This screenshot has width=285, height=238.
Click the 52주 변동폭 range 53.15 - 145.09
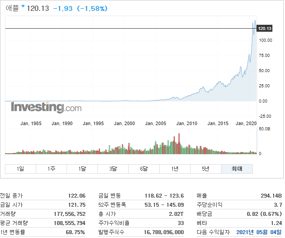click(x=164, y=205)
